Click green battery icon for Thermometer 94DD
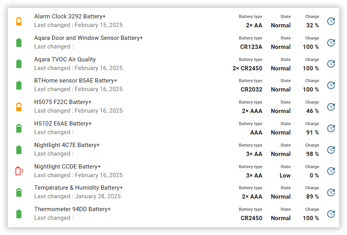Viewport: 347px width, 235px height. [19, 214]
